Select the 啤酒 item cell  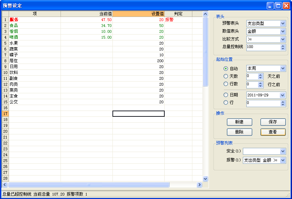[x=35, y=37]
